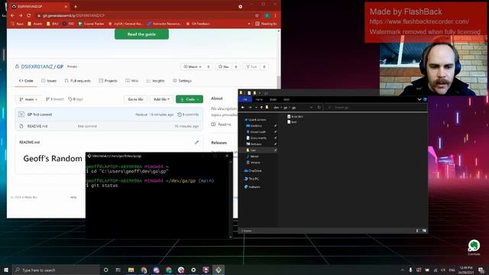This screenshot has width=489, height=275.
Task: Open the main branch dropdown
Action: [x=28, y=99]
